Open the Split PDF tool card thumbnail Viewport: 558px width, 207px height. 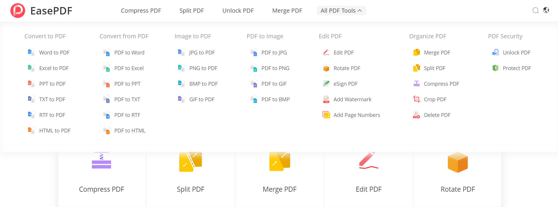pos(191,161)
